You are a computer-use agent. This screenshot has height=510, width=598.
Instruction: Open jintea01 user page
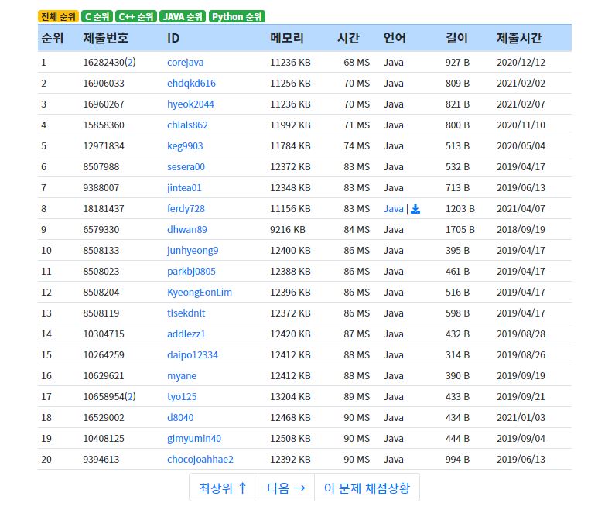[184, 188]
